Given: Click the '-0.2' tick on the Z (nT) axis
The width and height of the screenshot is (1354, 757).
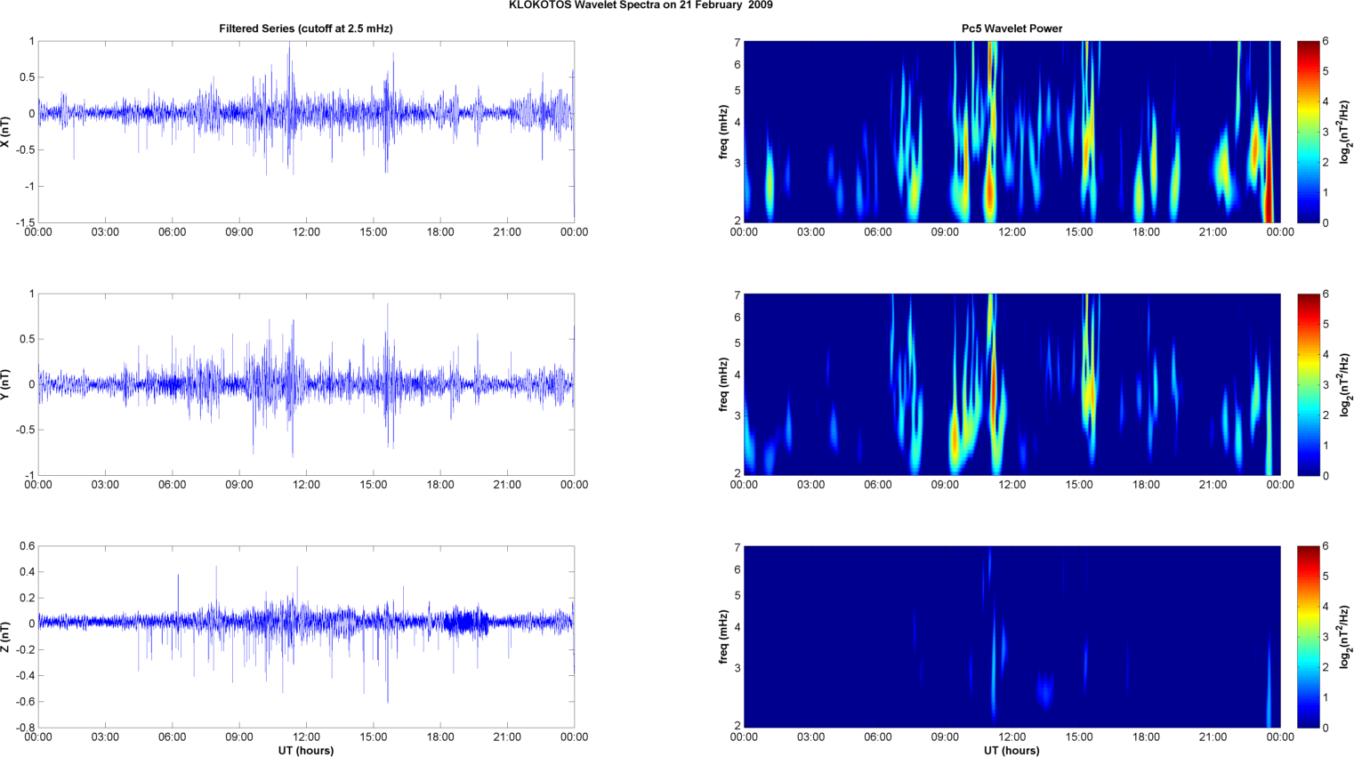Looking at the screenshot, I should 25,649.
